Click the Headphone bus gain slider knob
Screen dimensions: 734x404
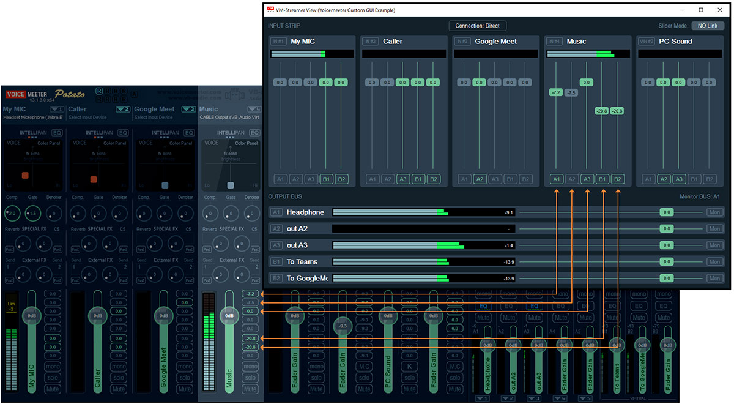point(667,212)
